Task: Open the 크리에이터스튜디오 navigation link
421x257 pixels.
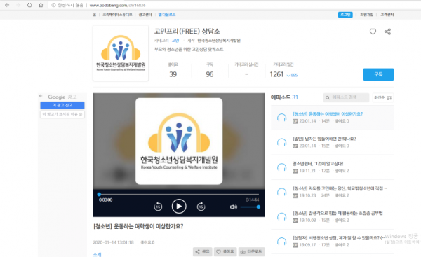Action: 117,15
